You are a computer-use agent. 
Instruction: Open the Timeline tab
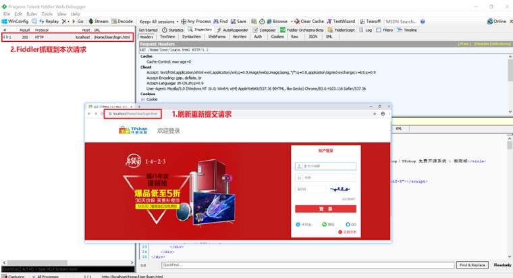tap(406, 30)
